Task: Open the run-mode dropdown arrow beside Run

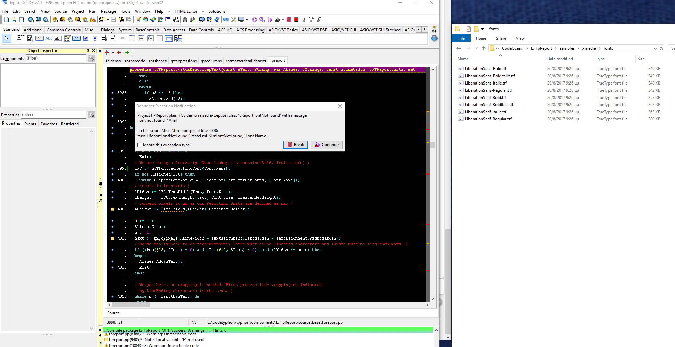Action: tap(283, 20)
